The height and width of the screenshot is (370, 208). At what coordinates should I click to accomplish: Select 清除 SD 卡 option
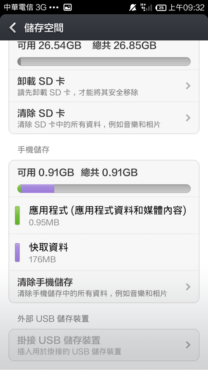pos(104,118)
